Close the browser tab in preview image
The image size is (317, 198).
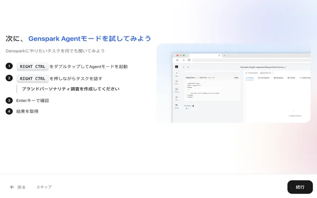(219, 55)
